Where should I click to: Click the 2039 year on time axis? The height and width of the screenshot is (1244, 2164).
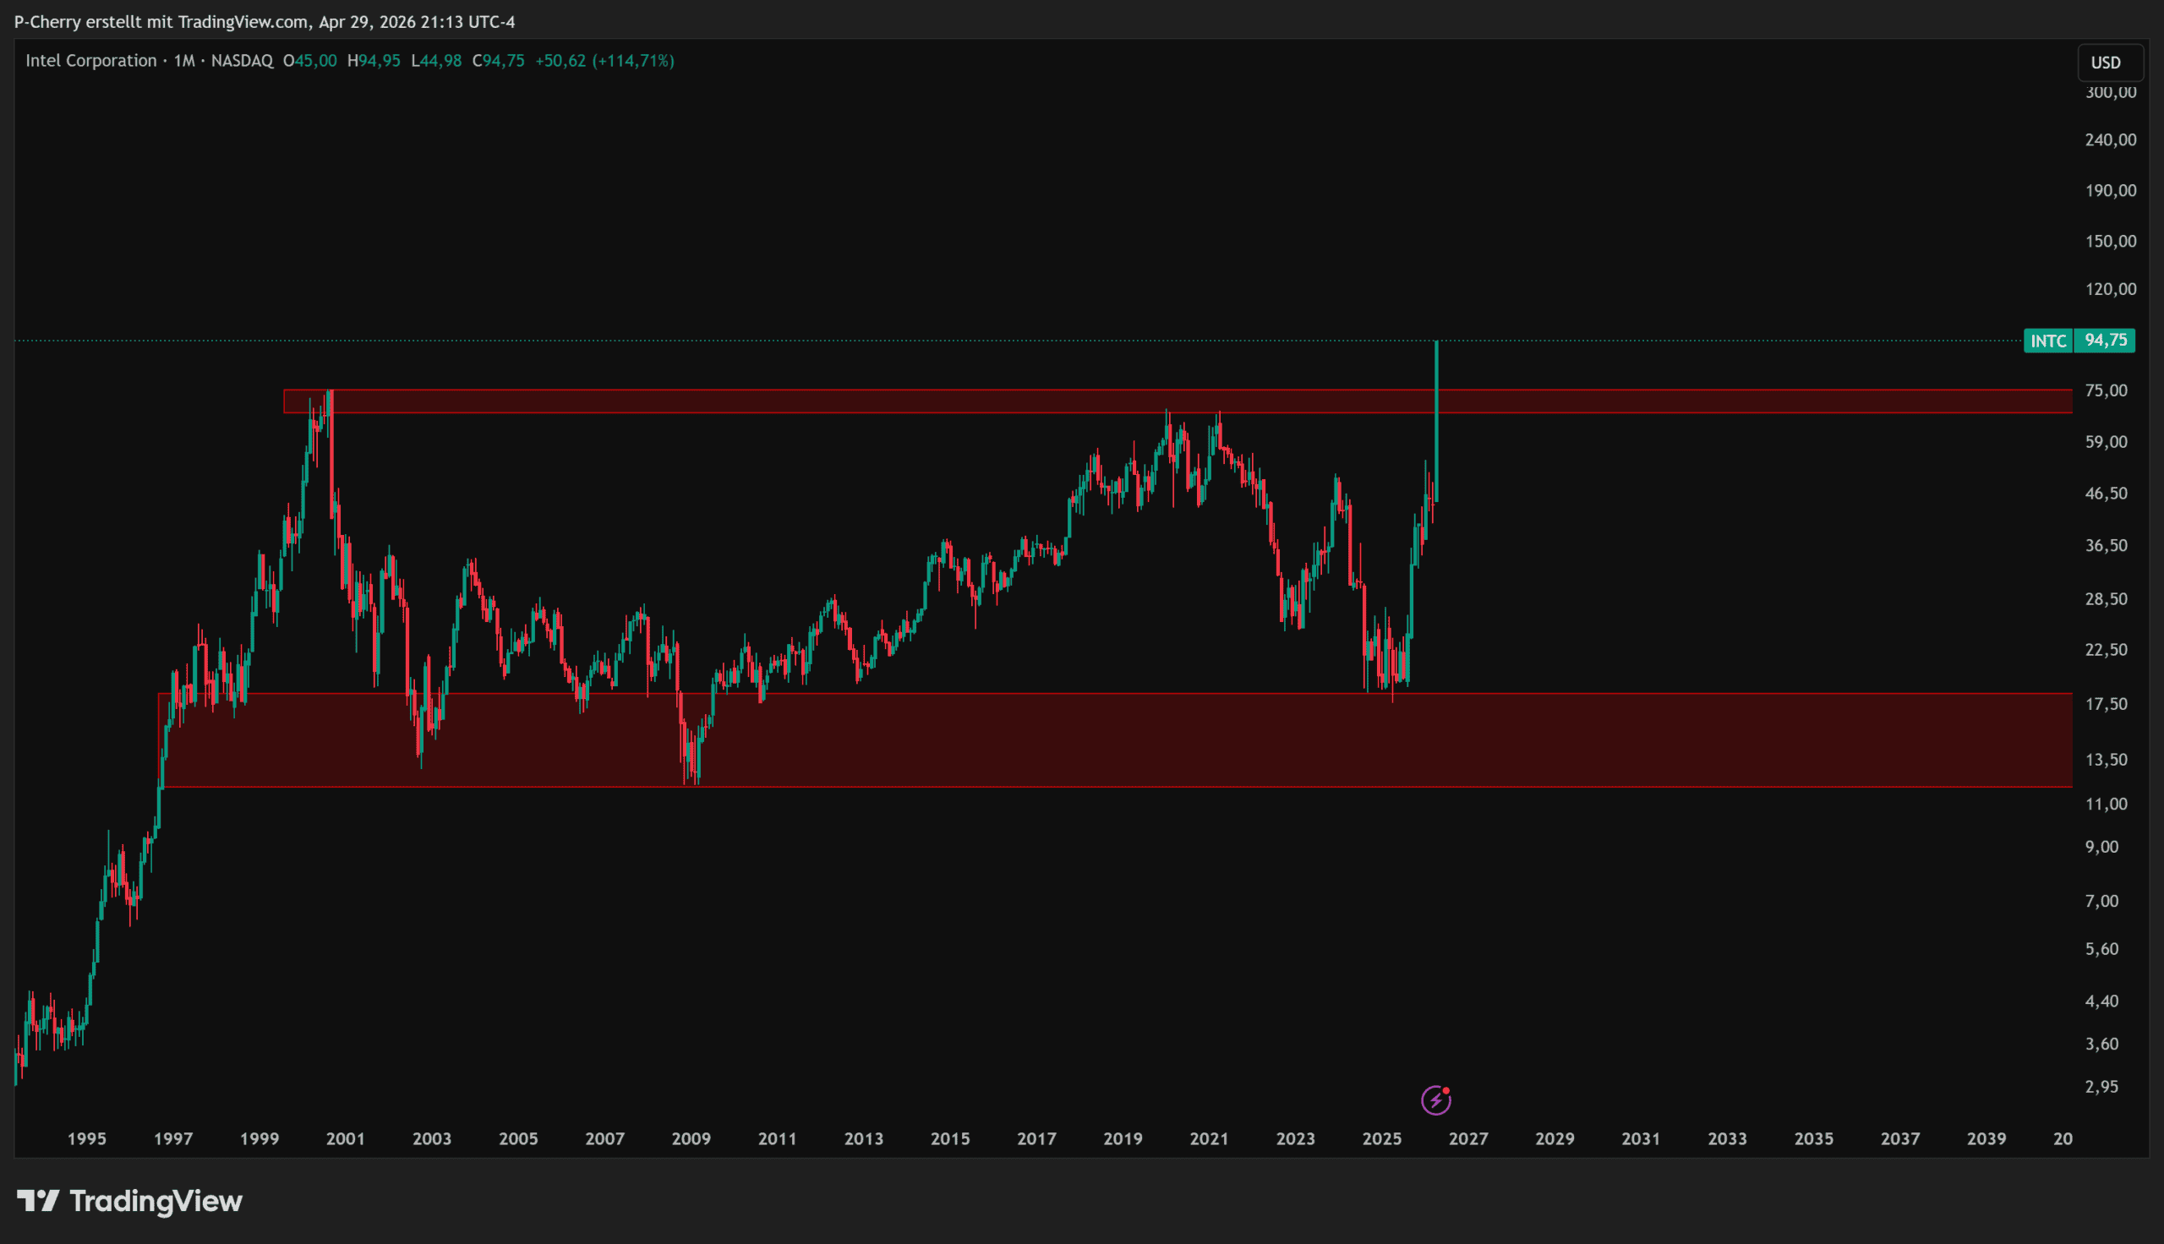point(1986,1138)
